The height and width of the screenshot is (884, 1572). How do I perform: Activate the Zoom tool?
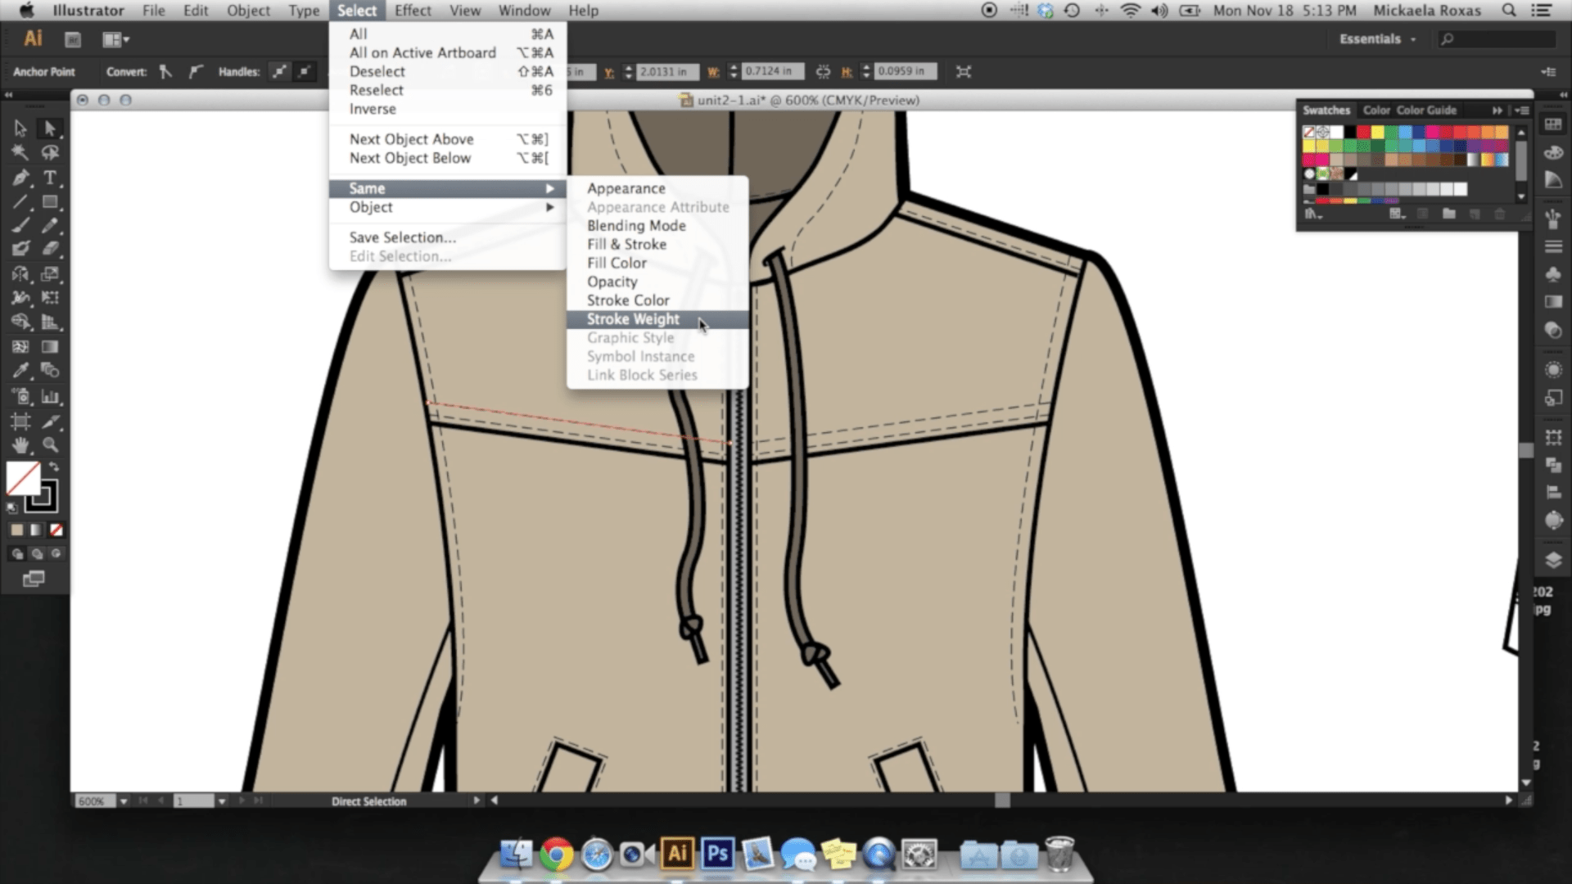pyautogui.click(x=50, y=446)
